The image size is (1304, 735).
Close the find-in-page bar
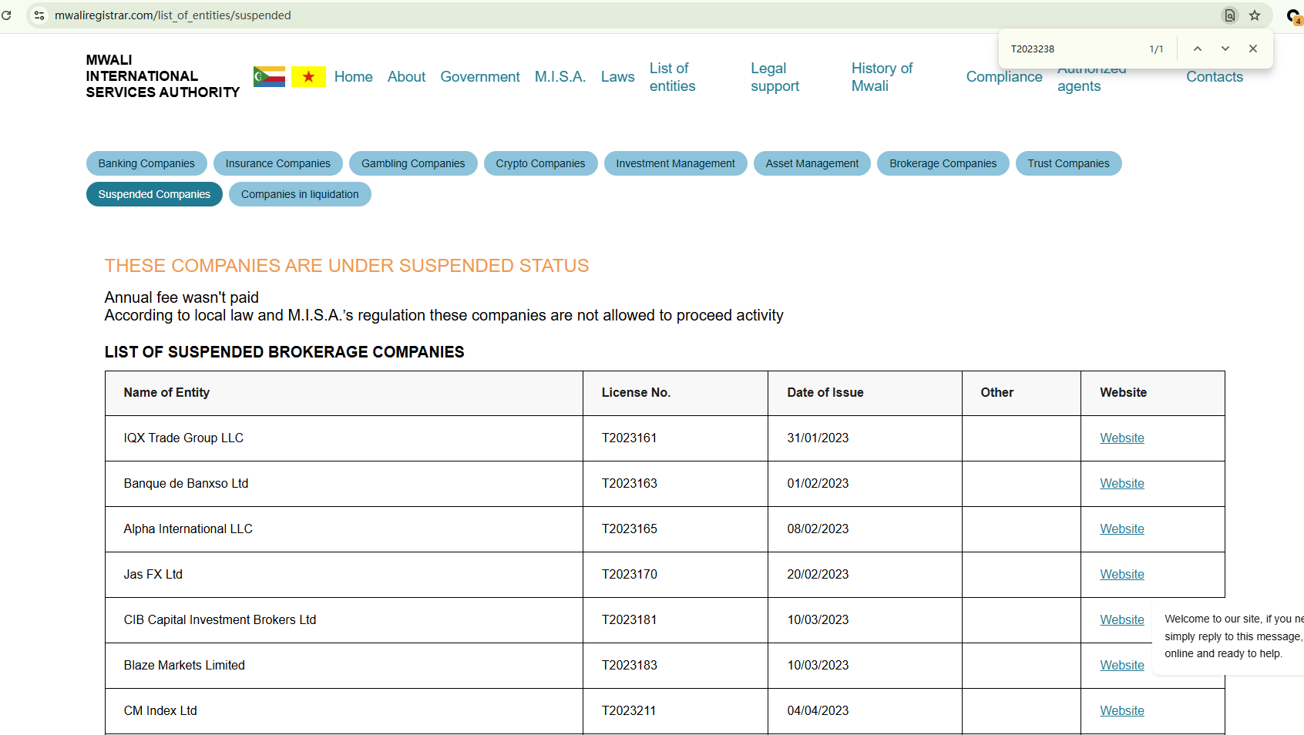(x=1253, y=49)
